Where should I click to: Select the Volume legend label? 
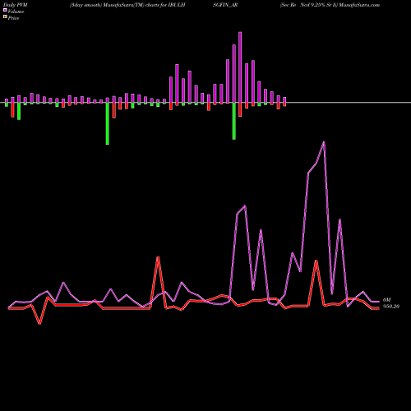coord(16,12)
